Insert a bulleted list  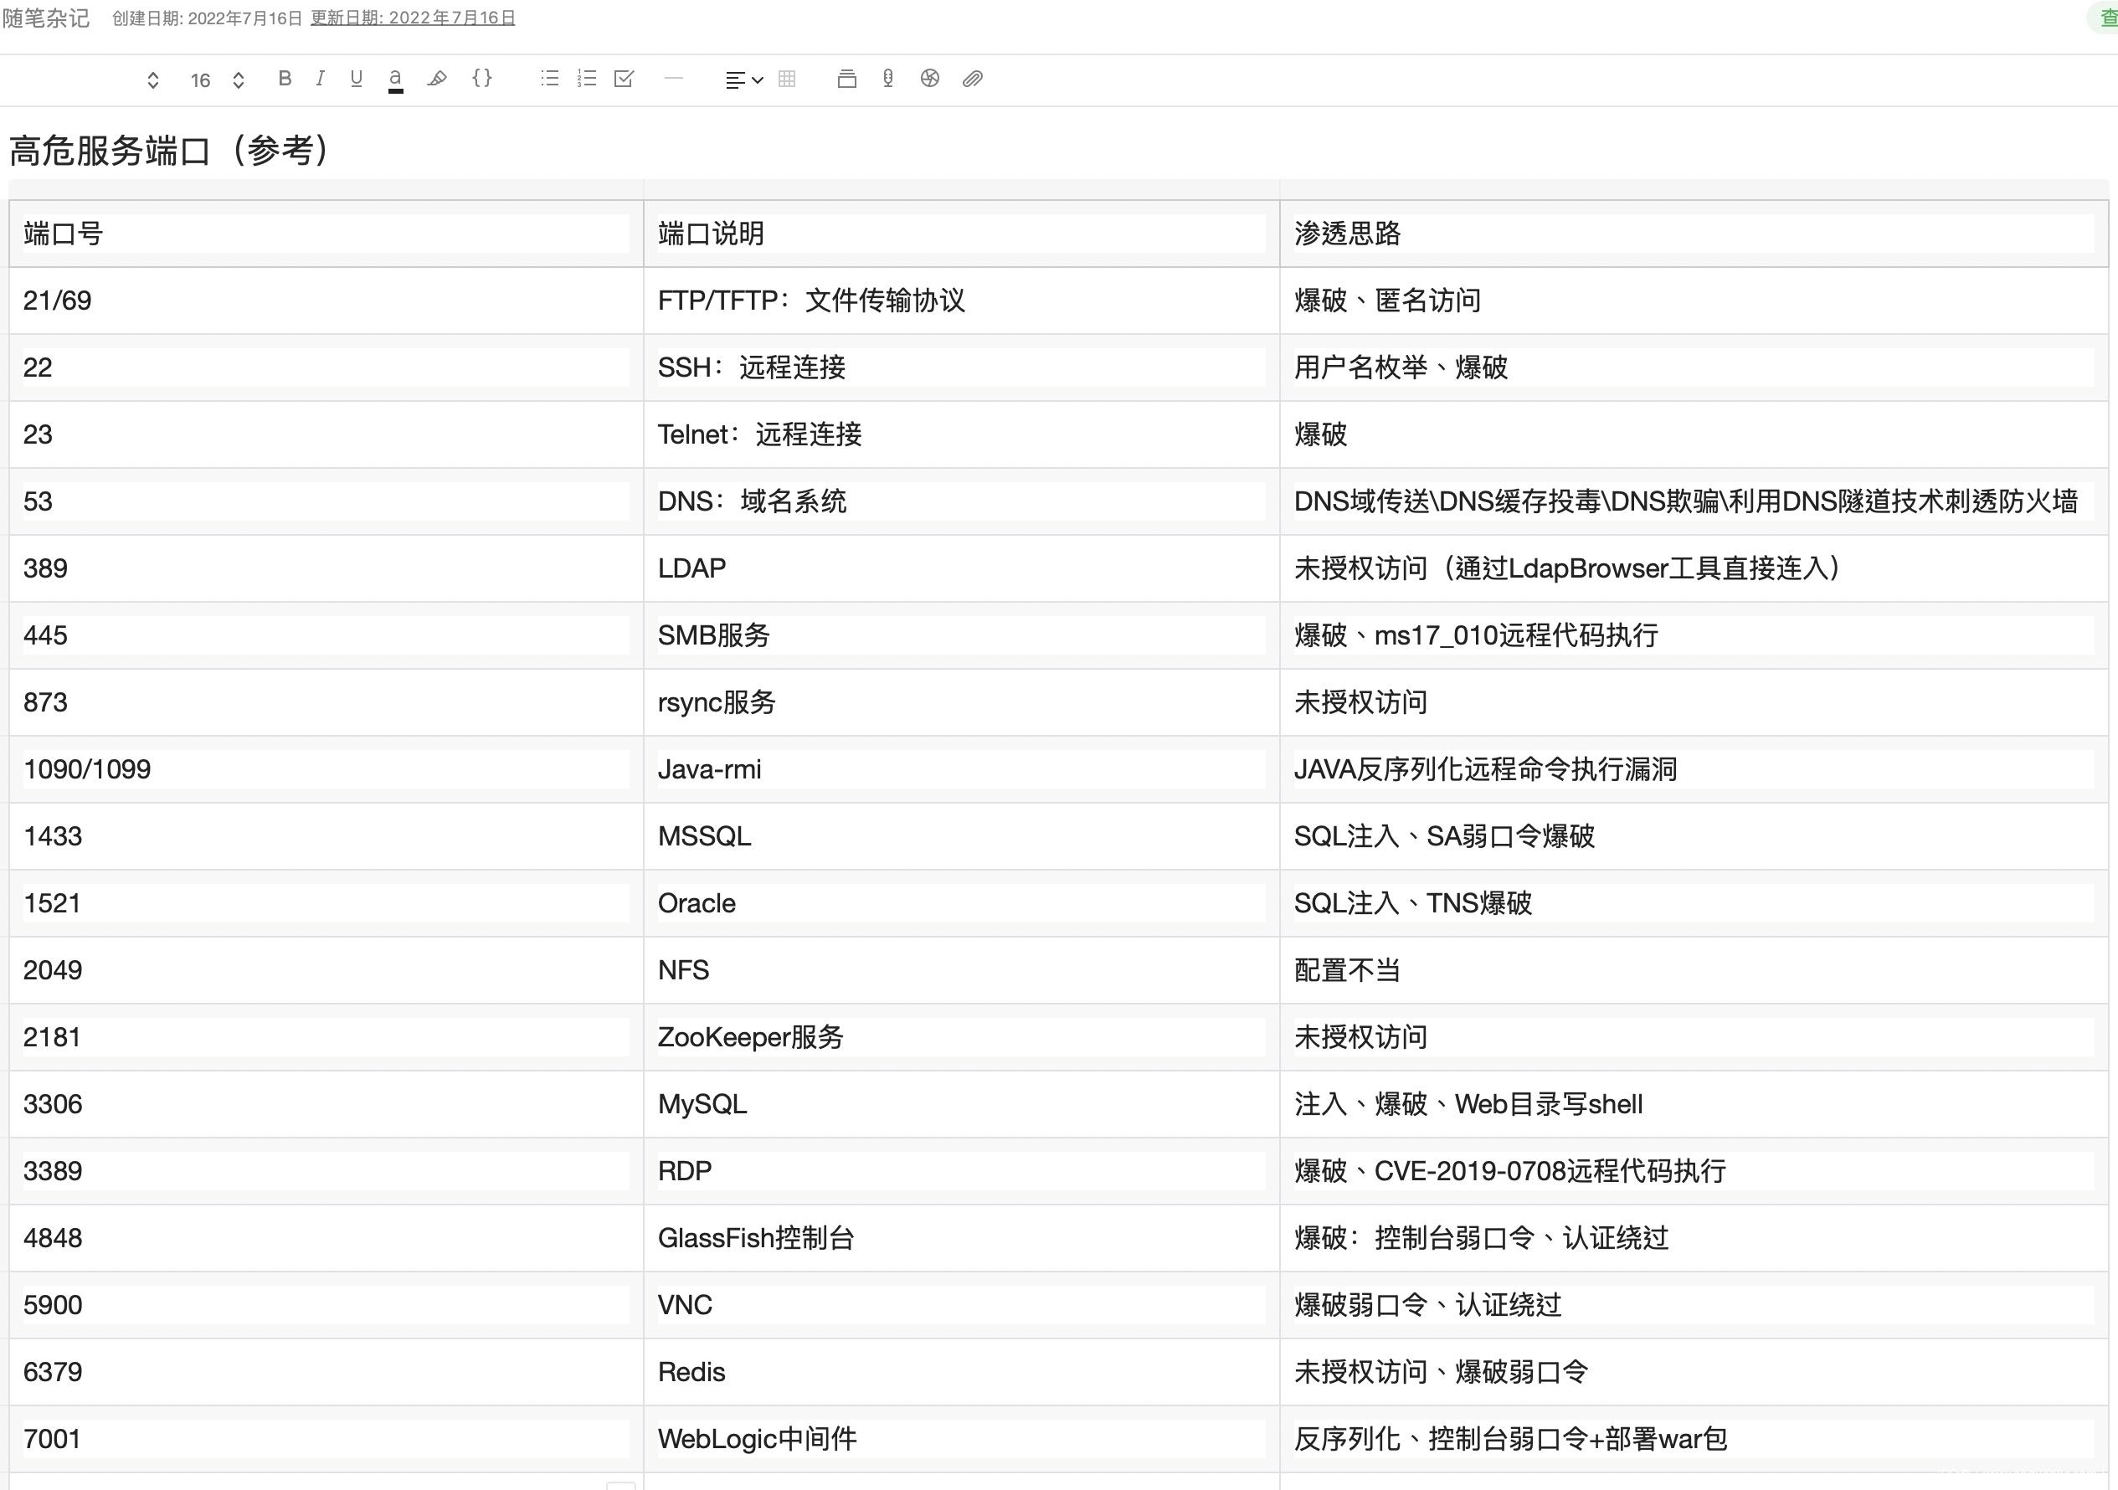tap(550, 79)
